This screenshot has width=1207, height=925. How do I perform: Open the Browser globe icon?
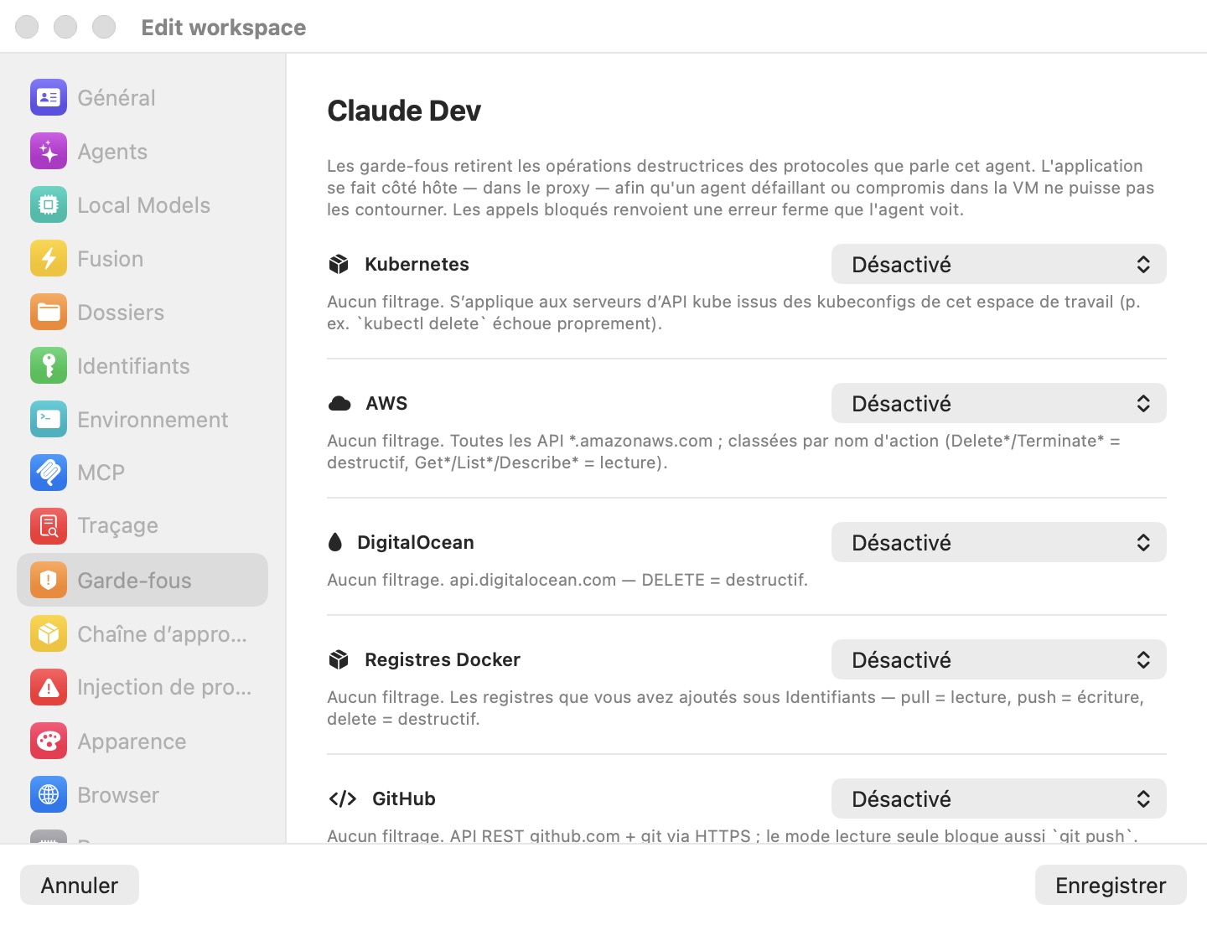point(49,795)
